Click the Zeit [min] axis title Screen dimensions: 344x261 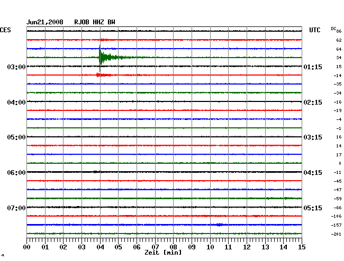[163, 253]
